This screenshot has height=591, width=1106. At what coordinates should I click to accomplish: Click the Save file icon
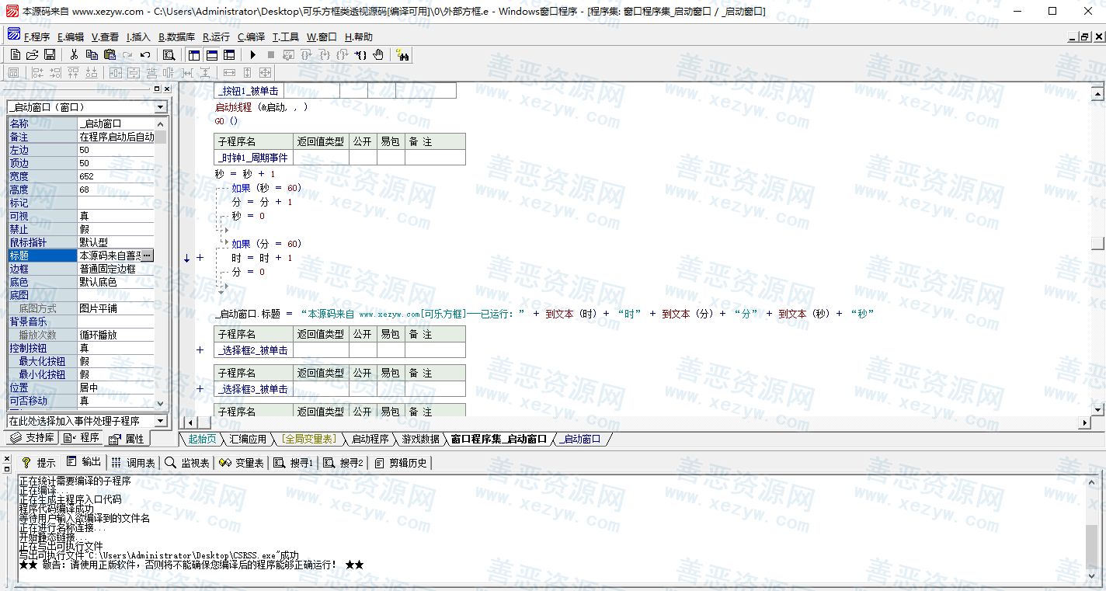(50, 54)
